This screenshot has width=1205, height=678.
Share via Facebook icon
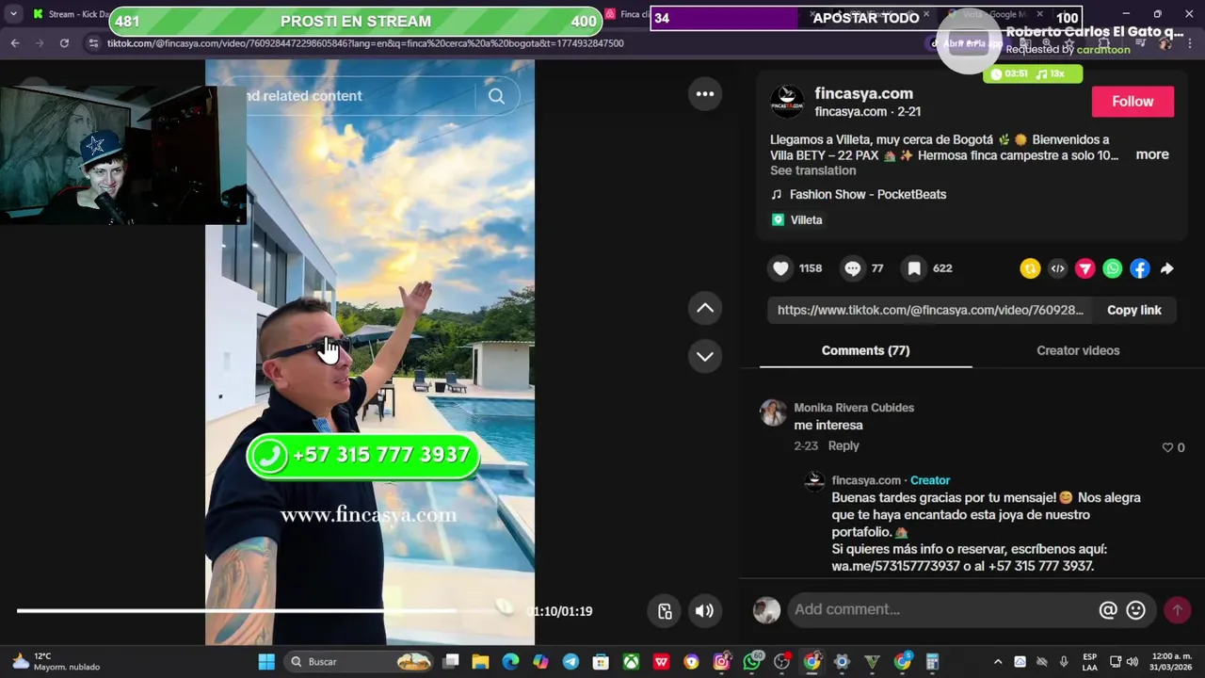coord(1139,269)
